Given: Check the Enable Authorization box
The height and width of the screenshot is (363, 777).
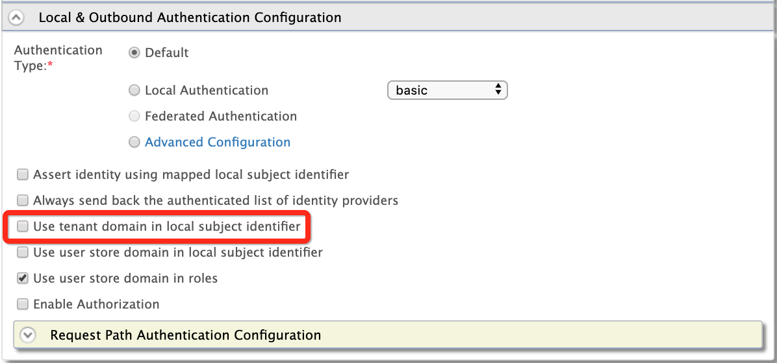Looking at the screenshot, I should coord(23,303).
